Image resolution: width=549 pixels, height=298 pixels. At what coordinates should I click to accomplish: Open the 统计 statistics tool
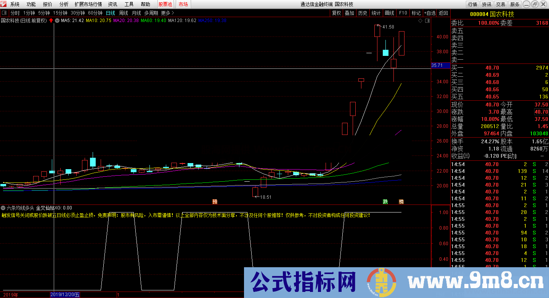[x=376, y=13]
